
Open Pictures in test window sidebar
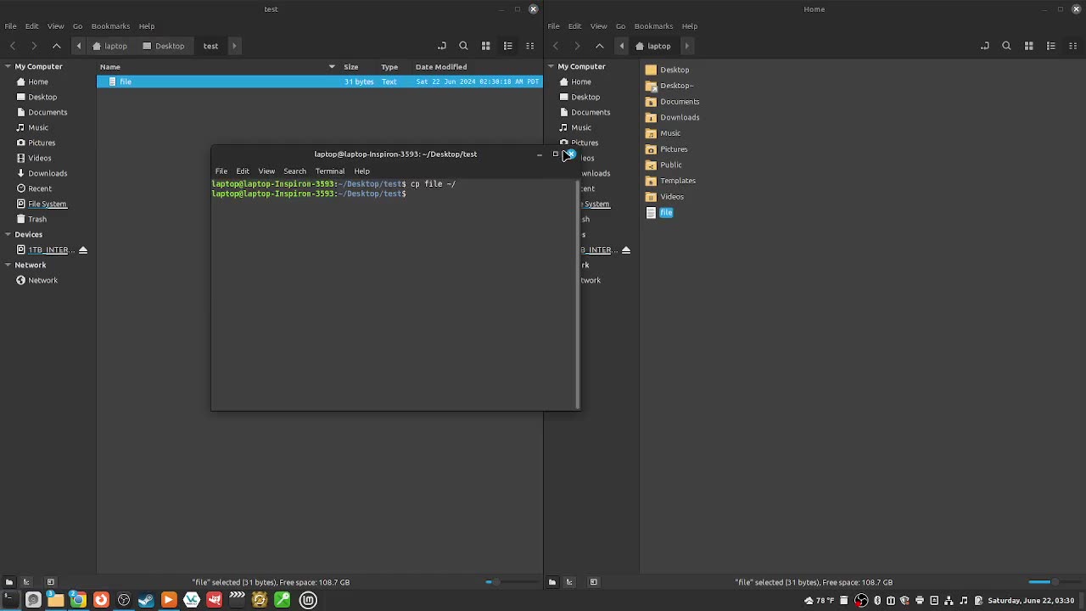point(42,143)
